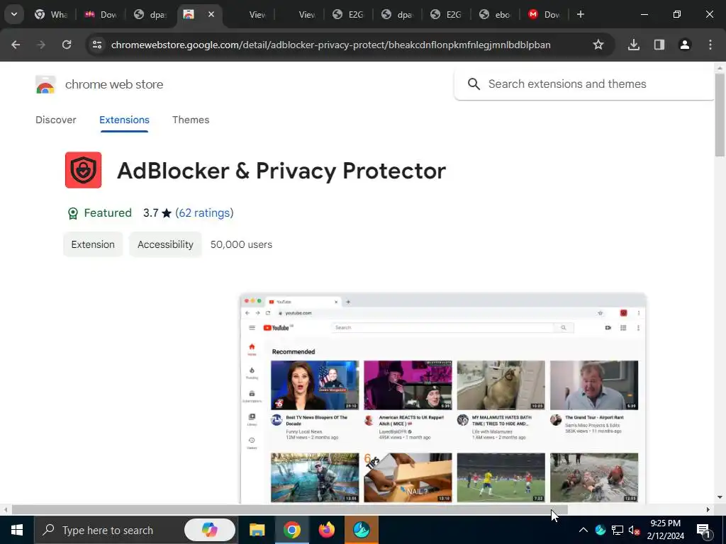
Task: Click the search magnifier icon
Action: click(474, 84)
